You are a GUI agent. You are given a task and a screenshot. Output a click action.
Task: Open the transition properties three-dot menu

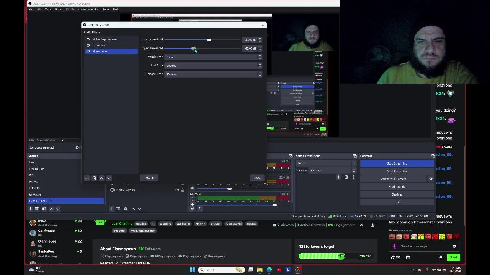coord(353,177)
